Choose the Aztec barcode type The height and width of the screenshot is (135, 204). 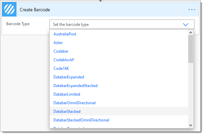58,43
